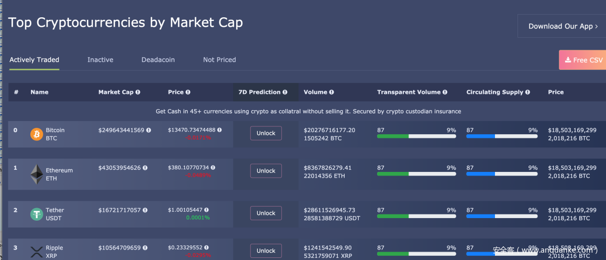
Task: Click info icon next to Bitcoin market cap value
Action: tap(149, 130)
